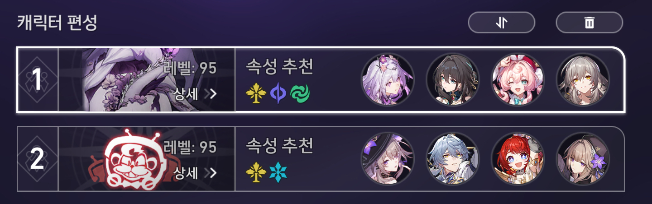Select blue-haired character in team 2
Image resolution: width=652 pixels, height=204 pixels.
[x=453, y=159]
